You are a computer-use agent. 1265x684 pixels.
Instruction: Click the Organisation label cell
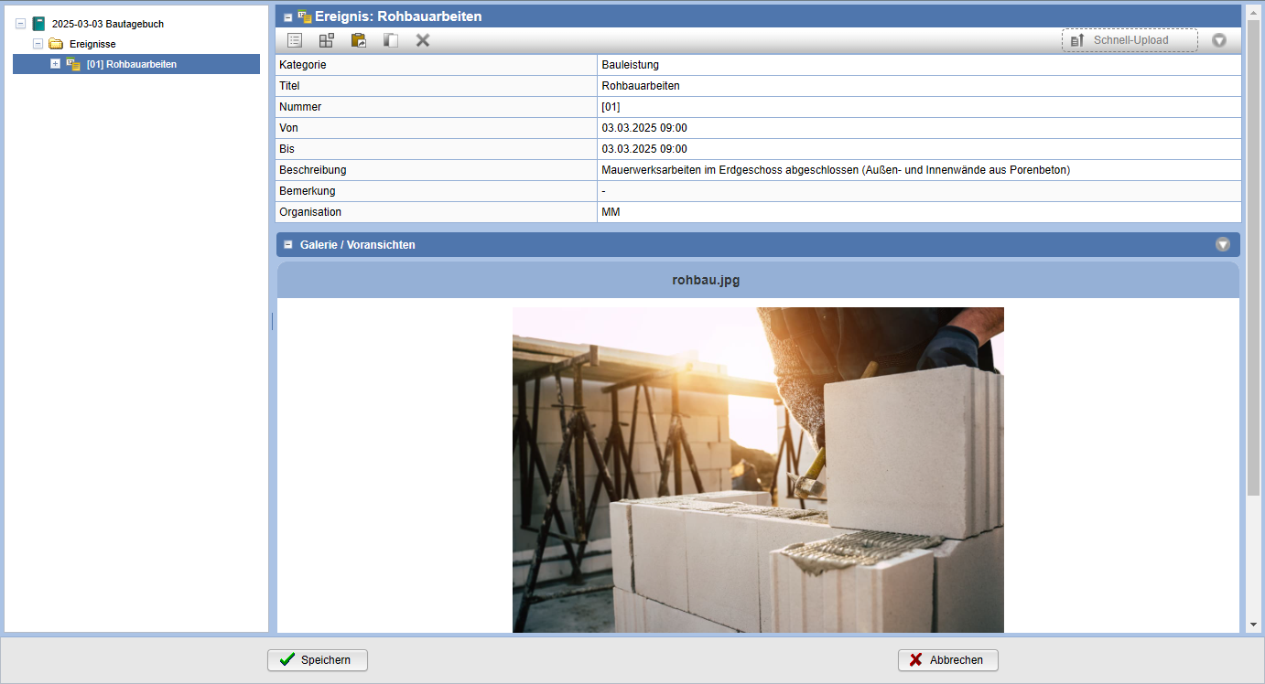437,212
